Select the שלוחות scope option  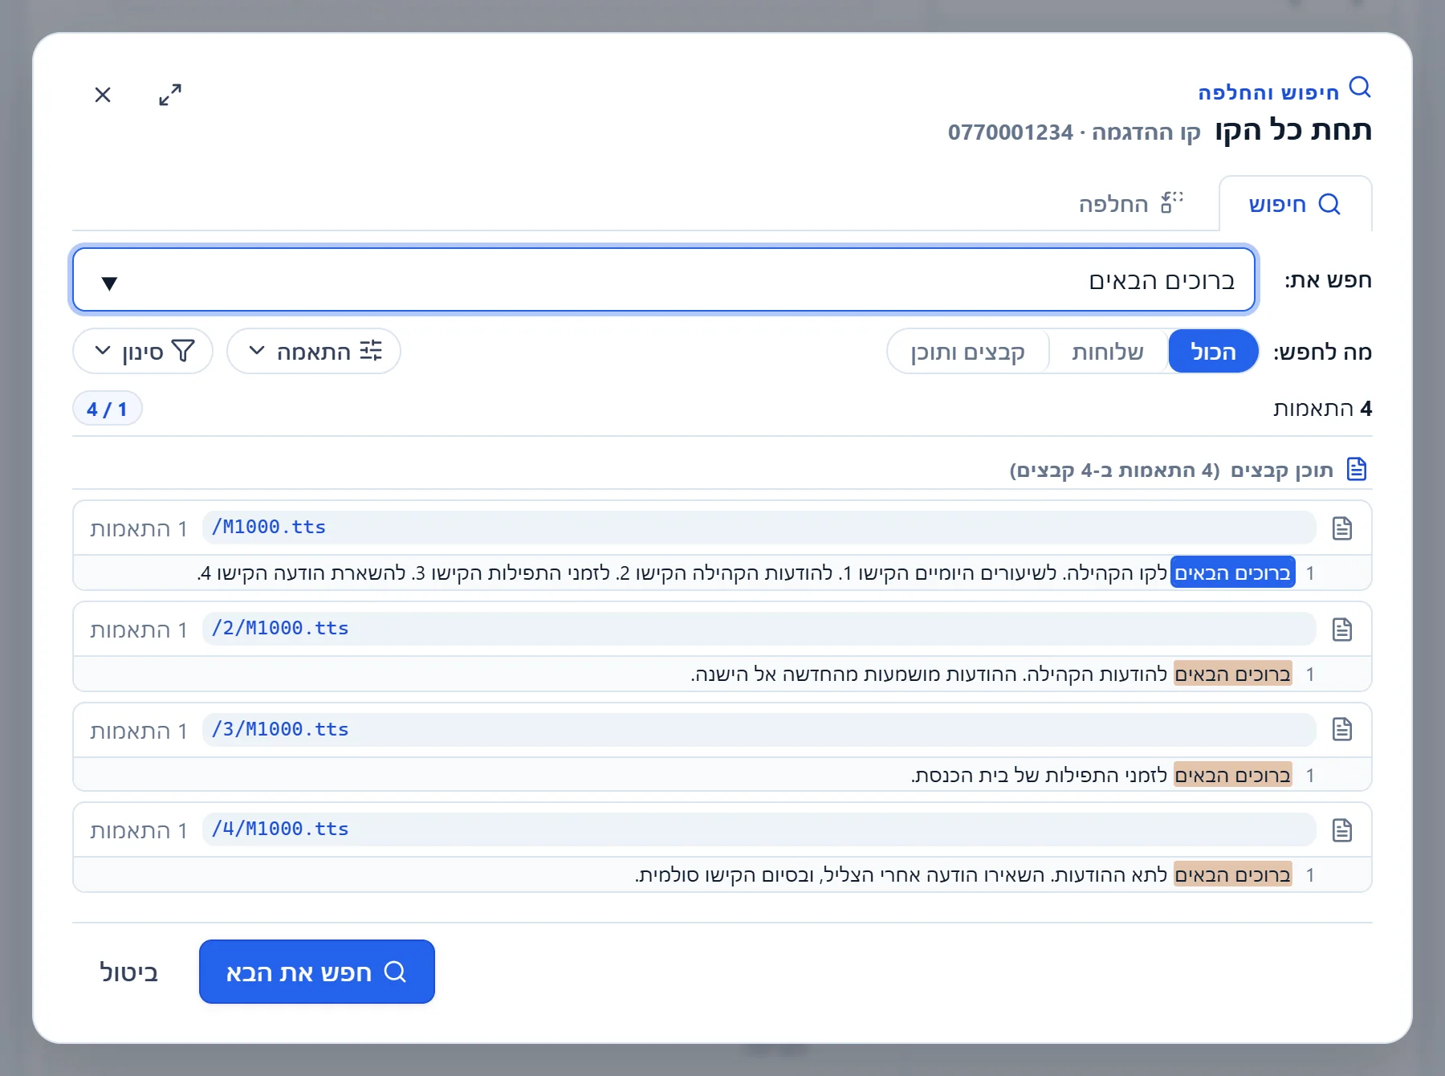(1108, 352)
